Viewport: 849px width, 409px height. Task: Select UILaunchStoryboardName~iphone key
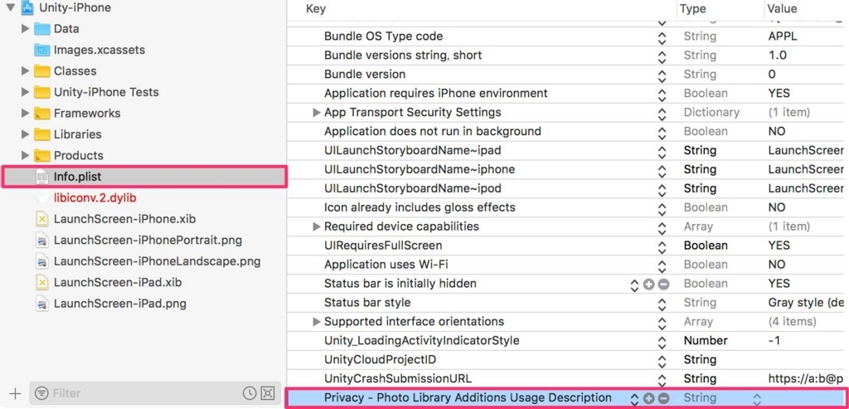(419, 169)
